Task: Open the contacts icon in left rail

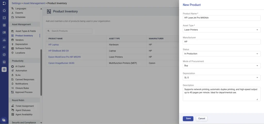Action: coord(4,25)
